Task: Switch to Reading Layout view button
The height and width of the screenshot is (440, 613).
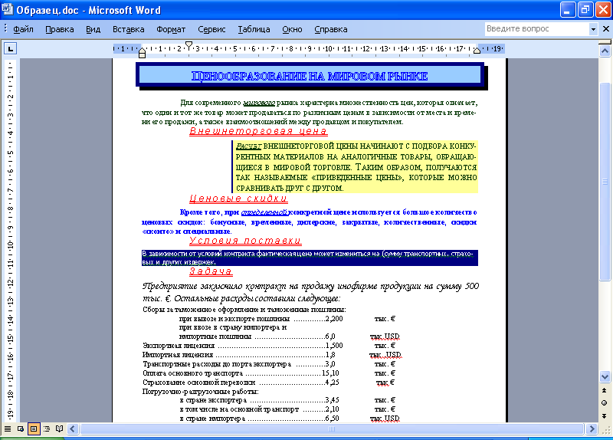Action: [x=60, y=429]
